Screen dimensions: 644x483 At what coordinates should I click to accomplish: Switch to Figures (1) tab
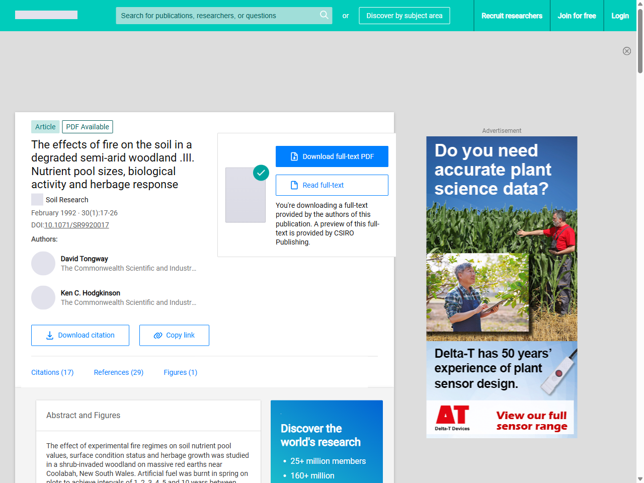coord(181,372)
